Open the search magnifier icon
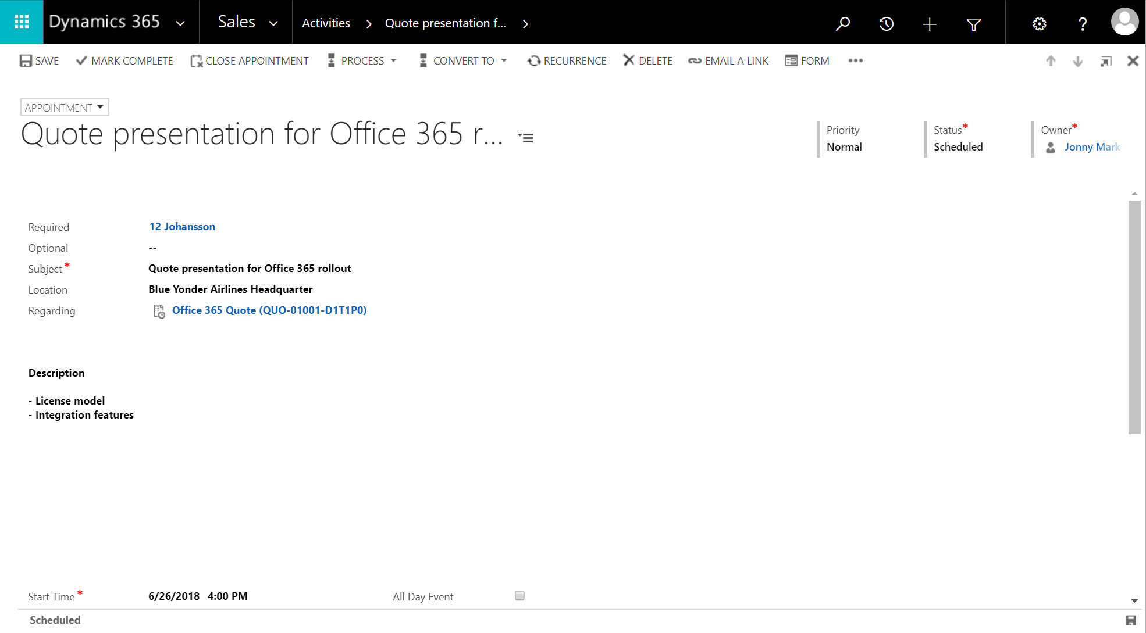The image size is (1146, 633). coord(843,24)
